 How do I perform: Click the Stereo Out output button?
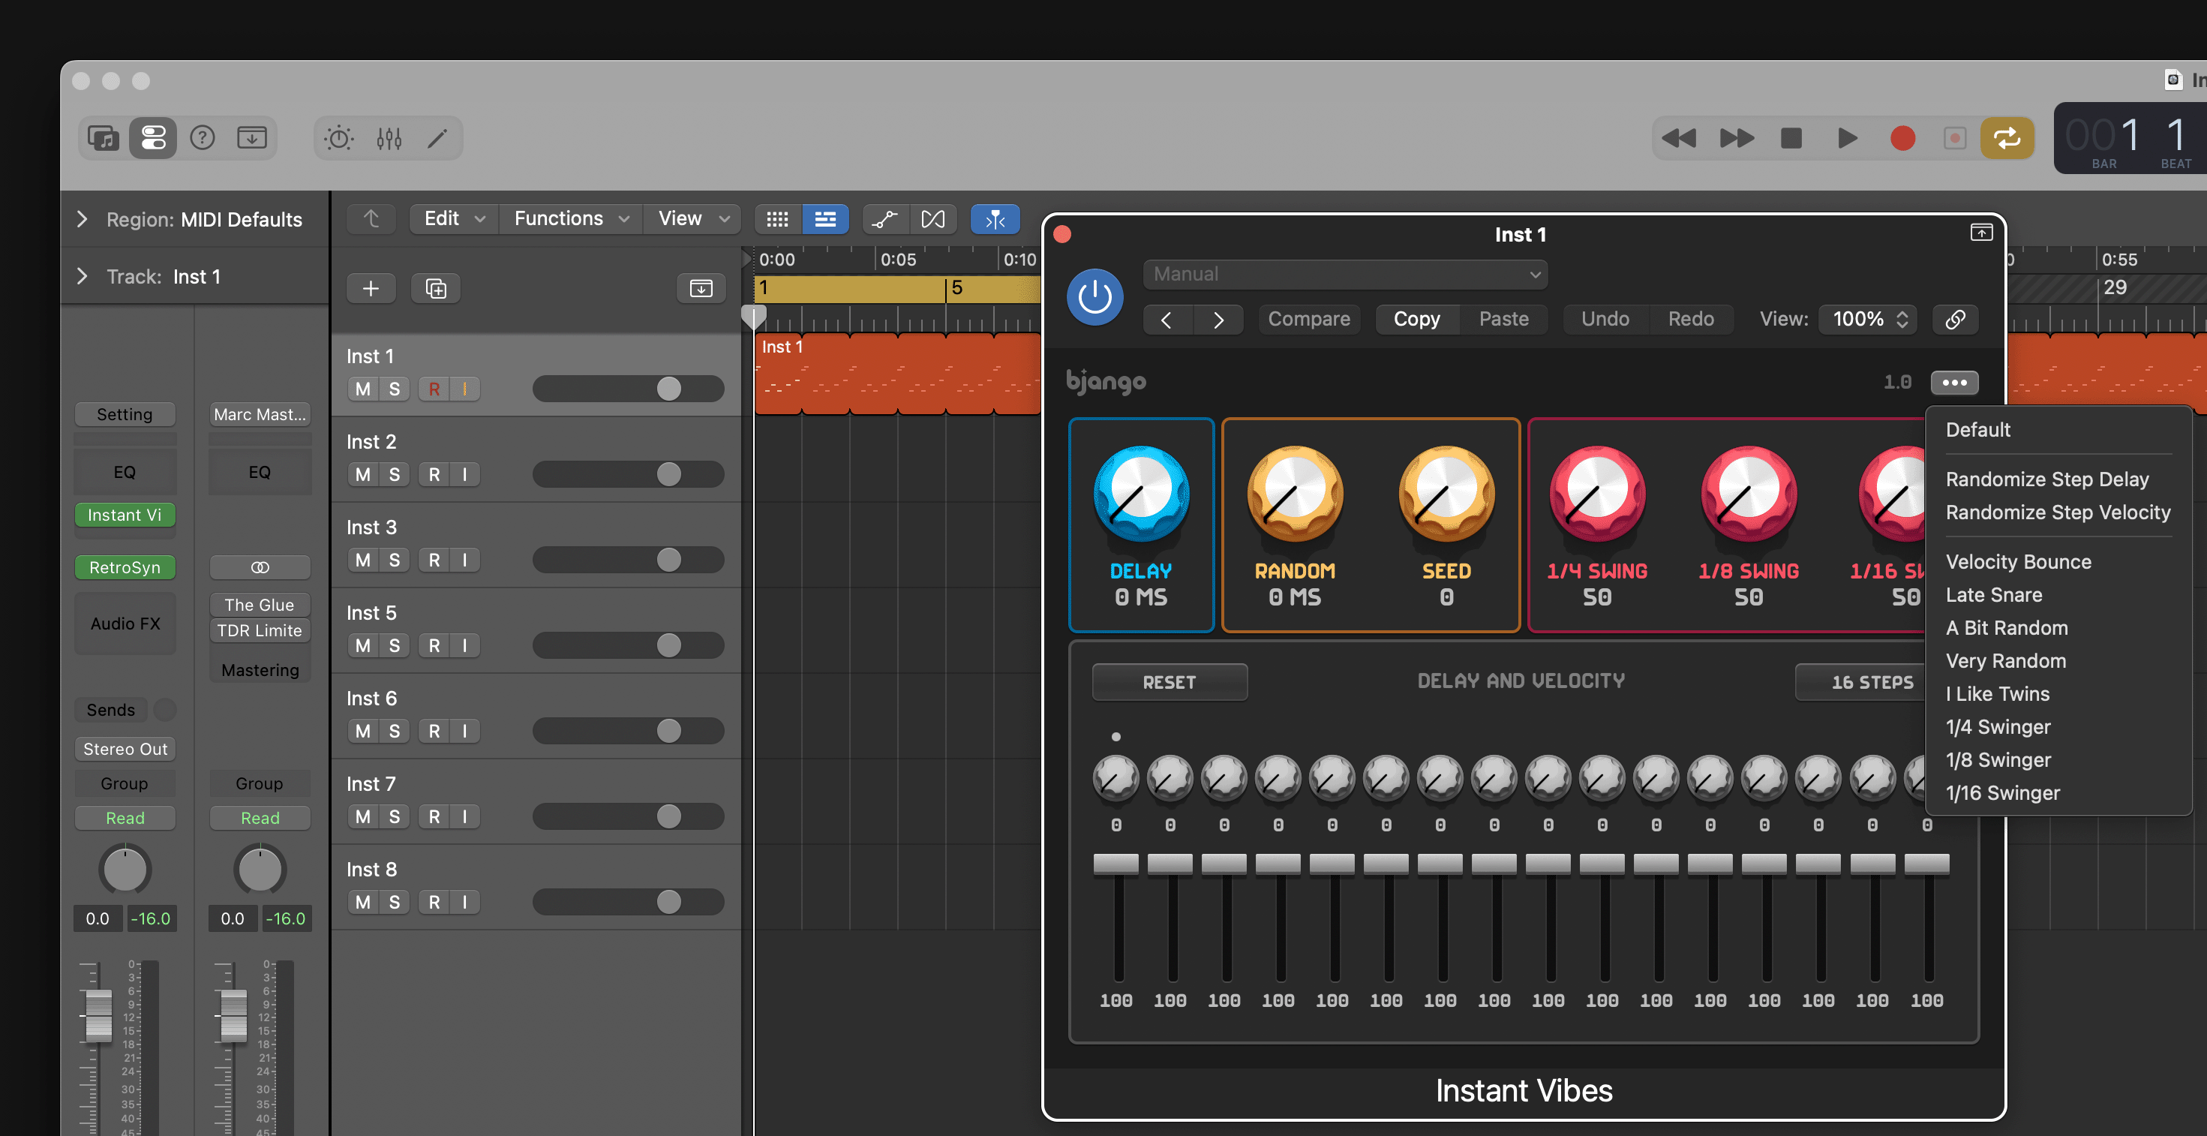[125, 749]
